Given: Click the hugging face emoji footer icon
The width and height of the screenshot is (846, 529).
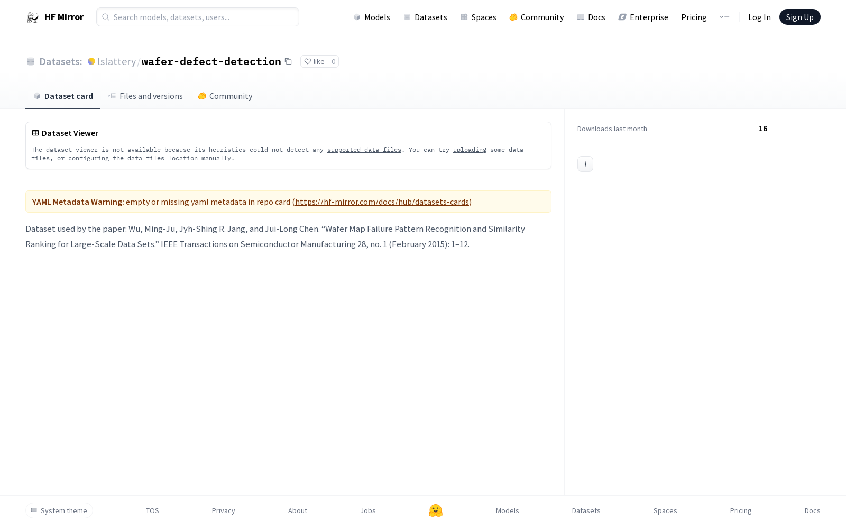Looking at the screenshot, I should tap(436, 510).
